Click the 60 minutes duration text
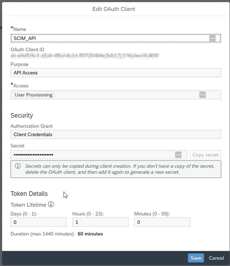The width and height of the screenshot is (230, 266). point(90,234)
